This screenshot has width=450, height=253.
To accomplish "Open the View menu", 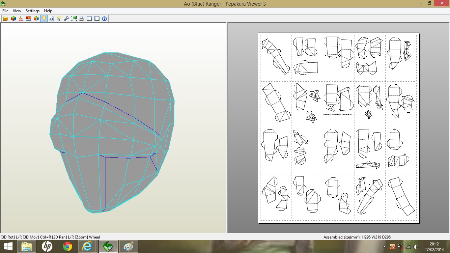I will (17, 11).
